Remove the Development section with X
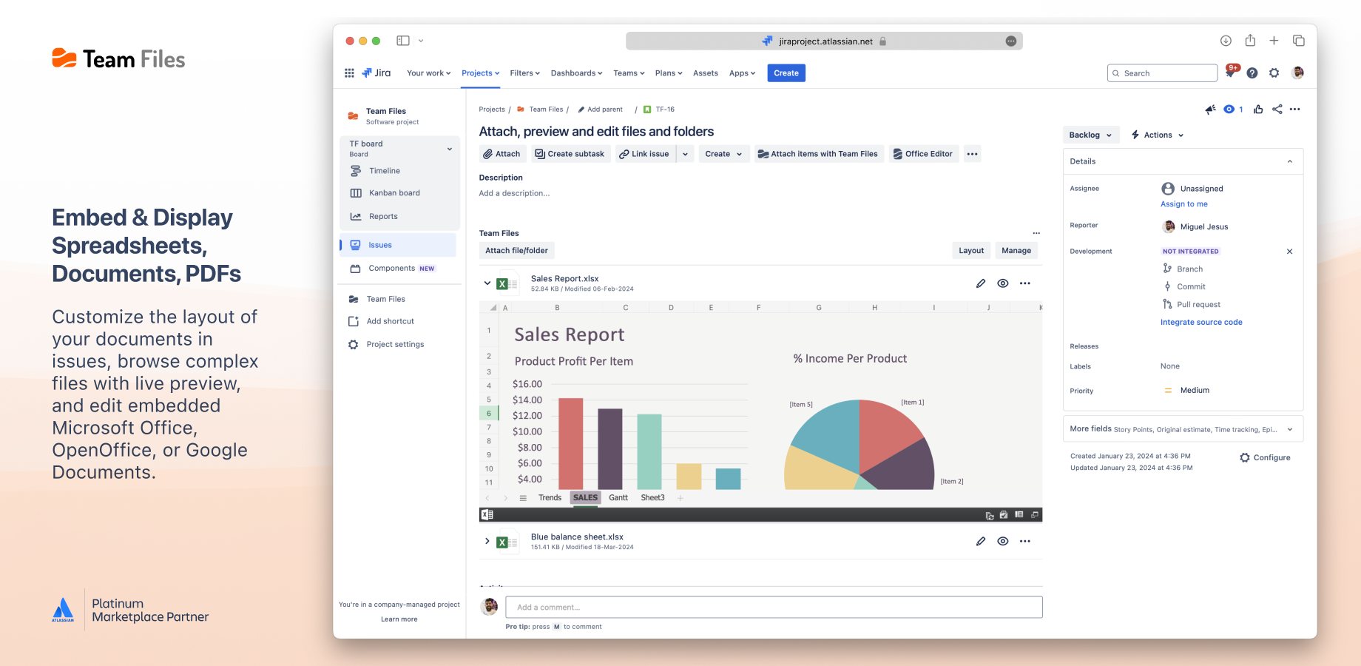 (1289, 252)
